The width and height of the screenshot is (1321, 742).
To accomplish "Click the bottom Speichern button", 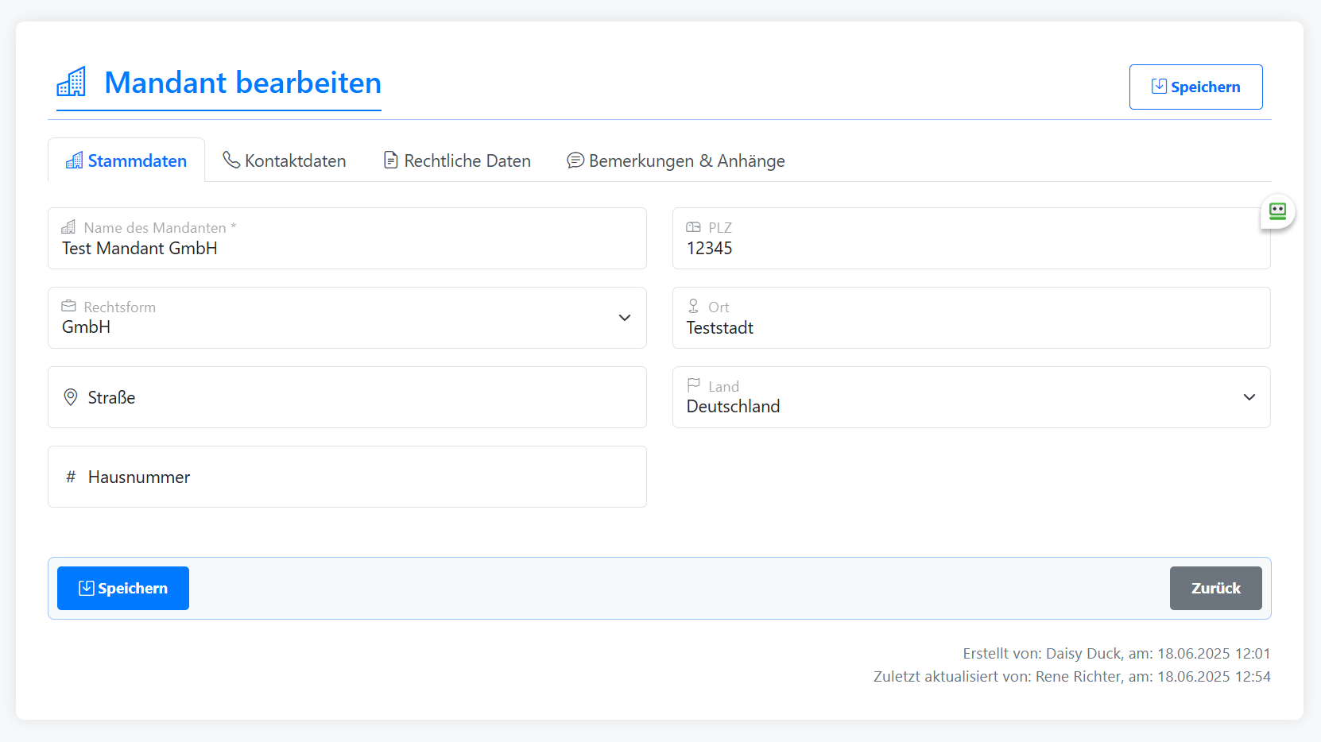I will pos(122,588).
